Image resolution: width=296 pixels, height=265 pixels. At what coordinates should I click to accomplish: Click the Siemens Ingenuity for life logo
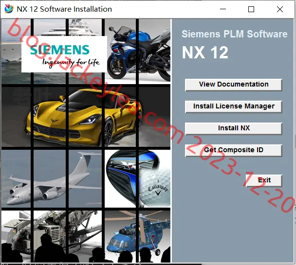[x=64, y=54]
